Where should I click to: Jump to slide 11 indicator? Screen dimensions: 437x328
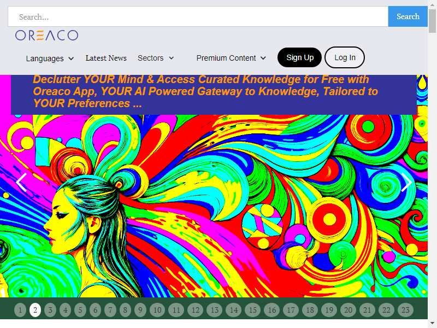tap(176, 310)
